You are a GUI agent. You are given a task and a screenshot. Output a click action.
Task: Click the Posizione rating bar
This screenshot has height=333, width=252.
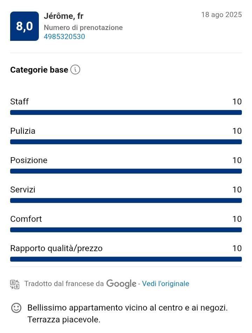click(x=126, y=171)
